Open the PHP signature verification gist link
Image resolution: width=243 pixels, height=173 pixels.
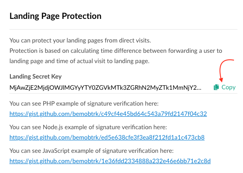pos(108,114)
